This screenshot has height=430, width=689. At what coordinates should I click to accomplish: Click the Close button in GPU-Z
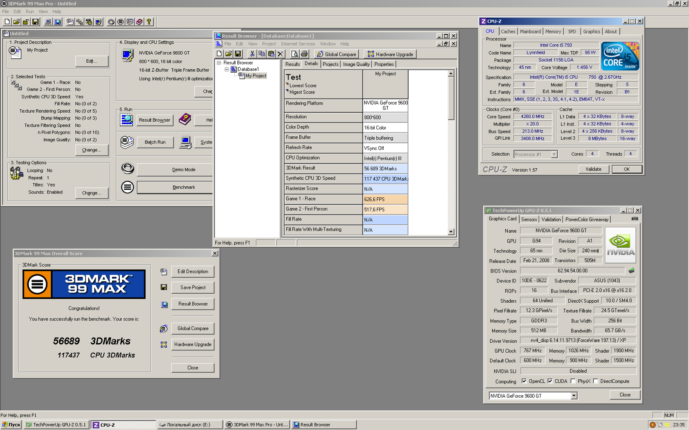(x=625, y=395)
